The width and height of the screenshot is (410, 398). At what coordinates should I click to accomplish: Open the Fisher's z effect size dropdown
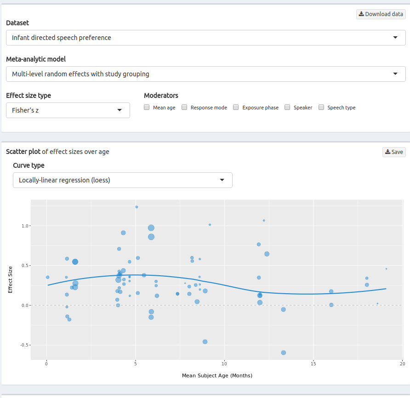point(68,110)
